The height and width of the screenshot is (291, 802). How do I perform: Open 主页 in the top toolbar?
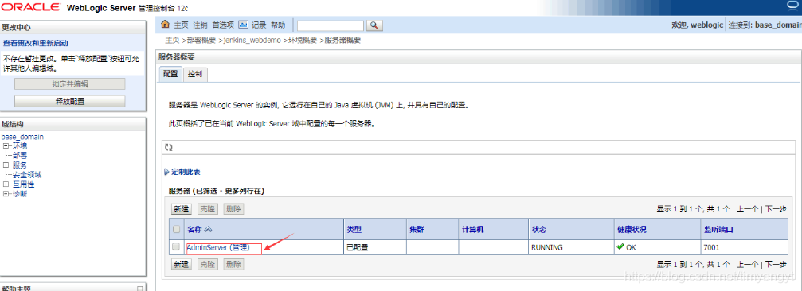click(x=181, y=25)
